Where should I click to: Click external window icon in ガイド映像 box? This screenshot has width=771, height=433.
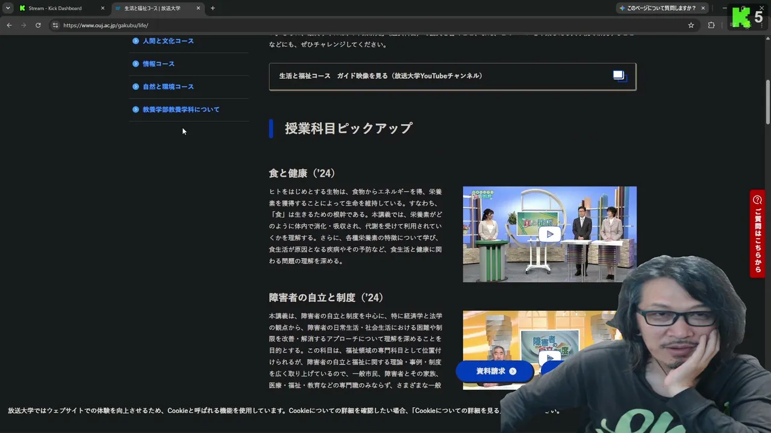point(619,76)
